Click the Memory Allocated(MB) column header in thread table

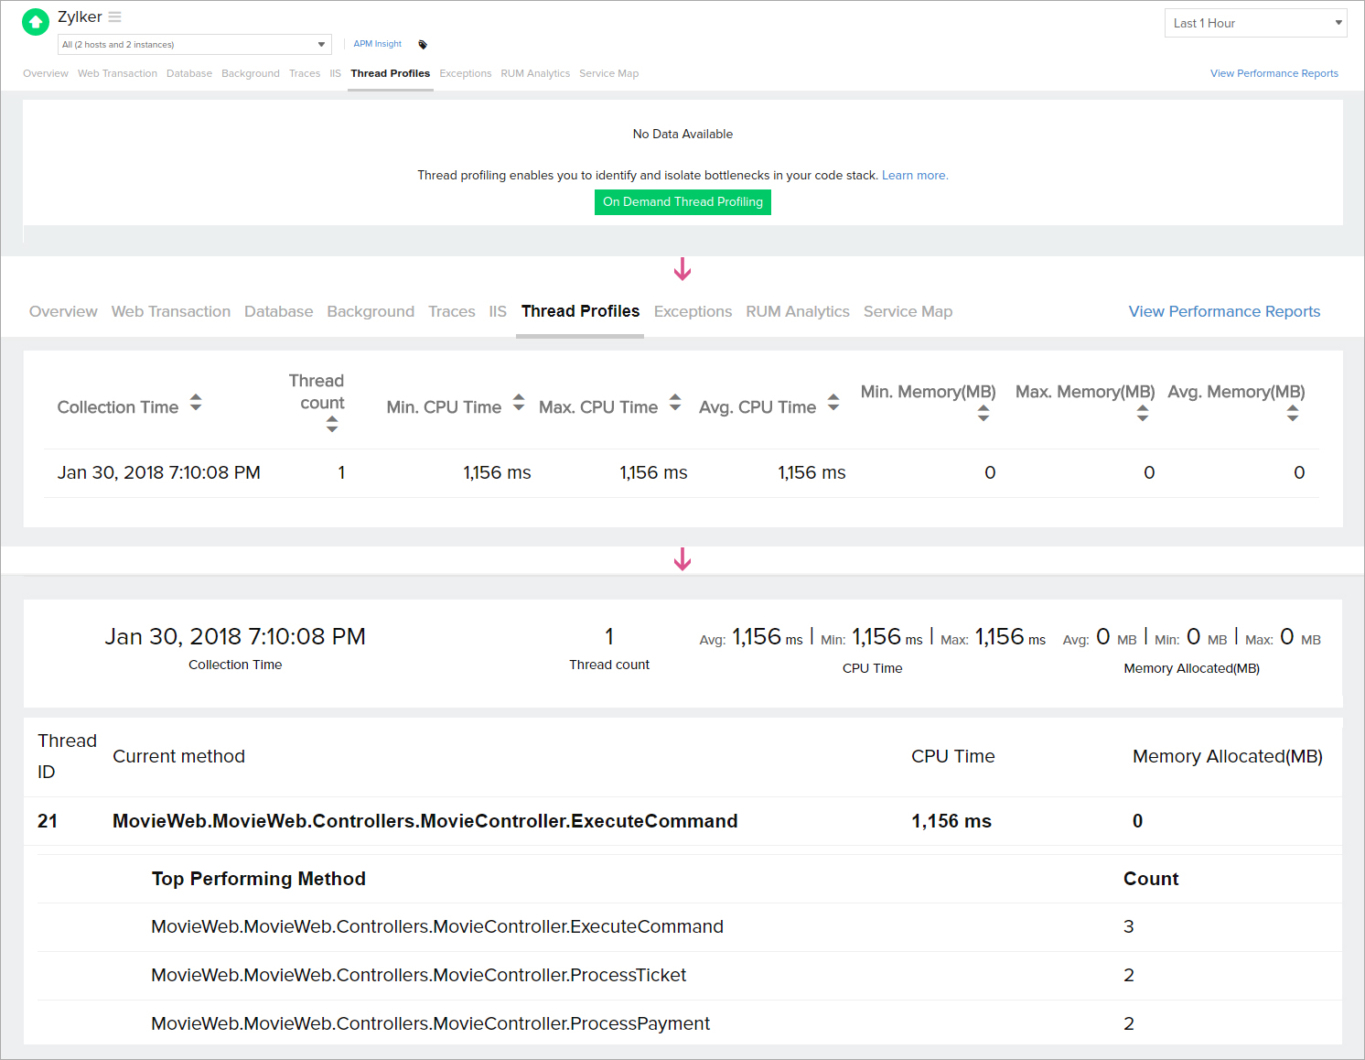click(1228, 756)
